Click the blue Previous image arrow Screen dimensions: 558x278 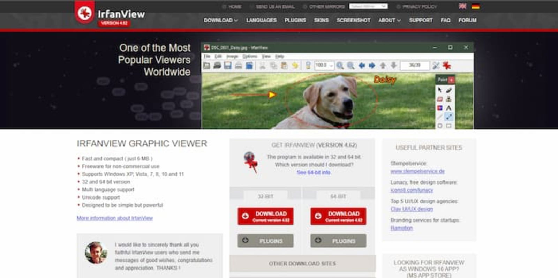pos(362,65)
